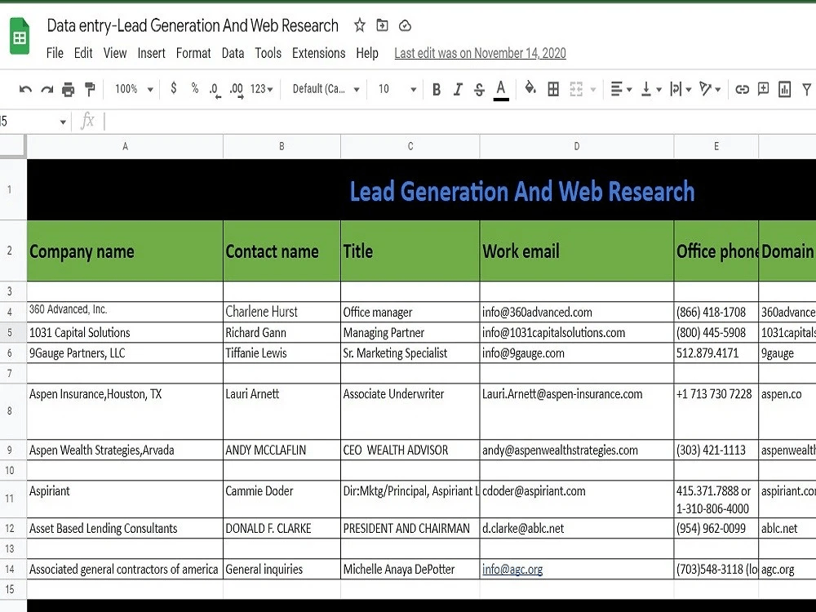Image resolution: width=816 pixels, height=612 pixels.
Task: Open the Borders grid icon
Action: point(553,90)
